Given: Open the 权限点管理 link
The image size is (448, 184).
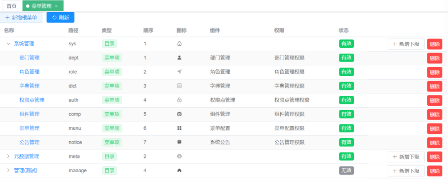Looking at the screenshot, I should pyautogui.click(x=32, y=100).
